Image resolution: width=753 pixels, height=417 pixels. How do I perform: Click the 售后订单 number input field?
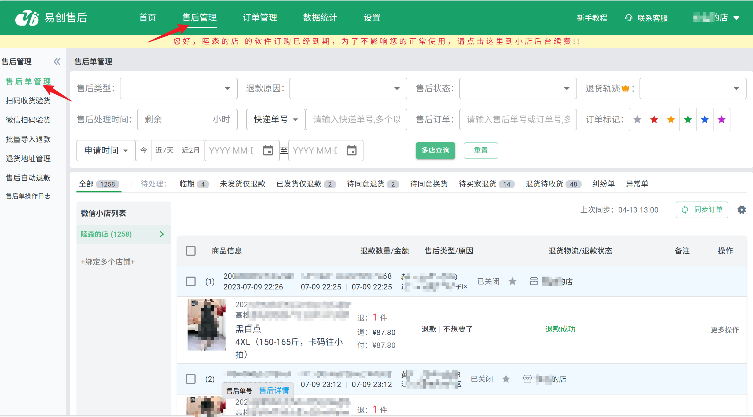(518, 120)
